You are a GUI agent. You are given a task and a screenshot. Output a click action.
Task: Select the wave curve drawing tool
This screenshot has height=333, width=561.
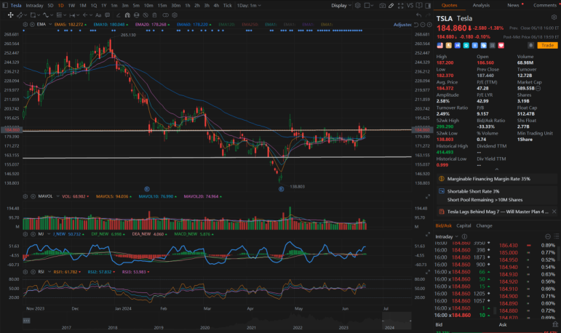(46, 15)
